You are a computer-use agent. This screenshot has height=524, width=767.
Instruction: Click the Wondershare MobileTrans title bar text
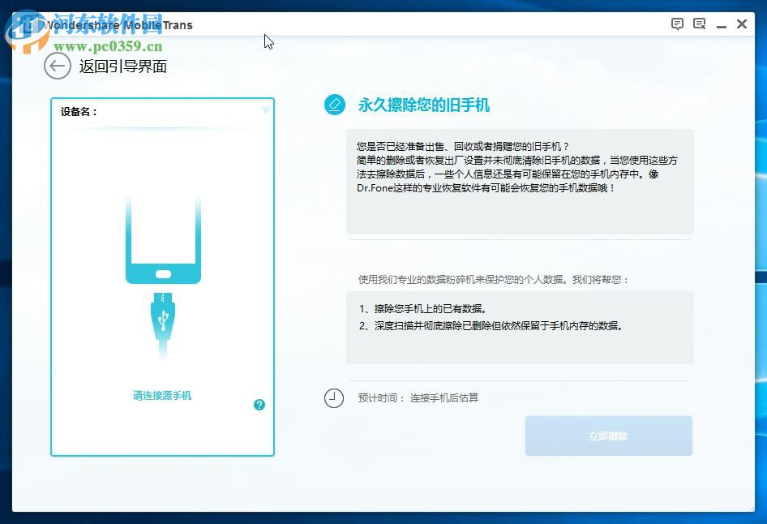(x=118, y=24)
